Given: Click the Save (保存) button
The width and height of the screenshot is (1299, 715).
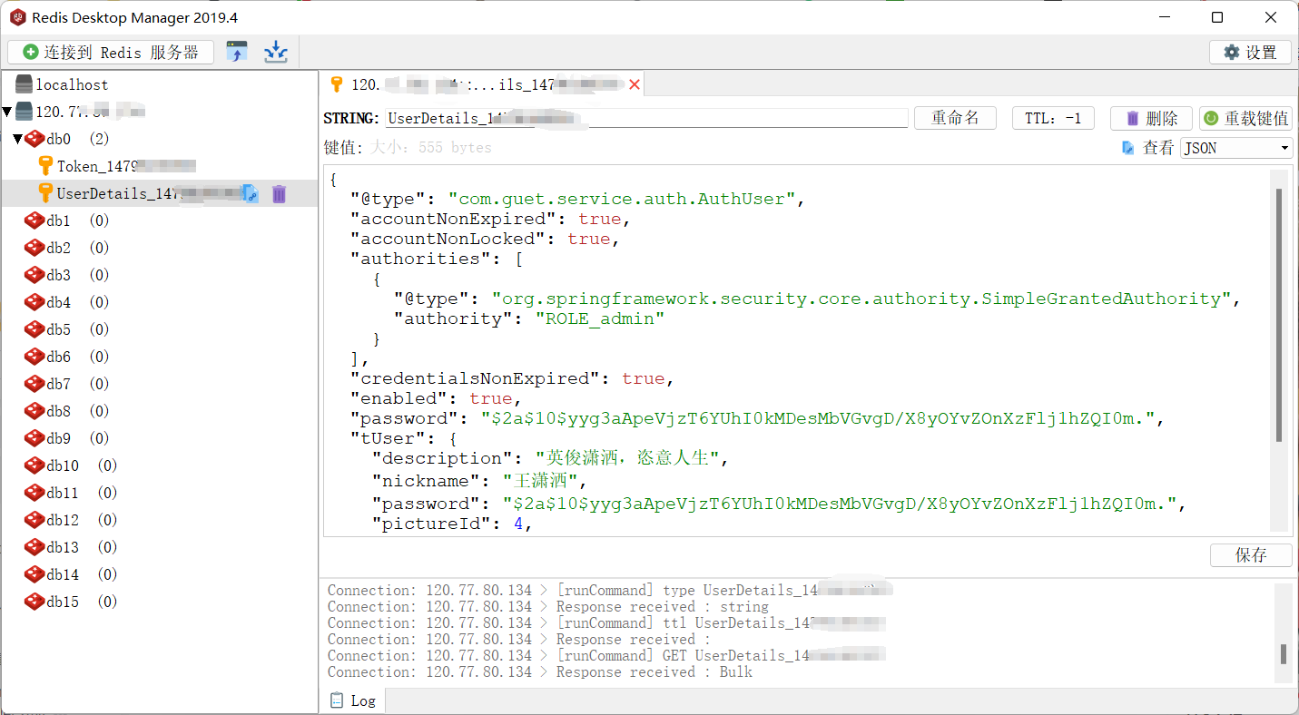Looking at the screenshot, I should [x=1251, y=555].
